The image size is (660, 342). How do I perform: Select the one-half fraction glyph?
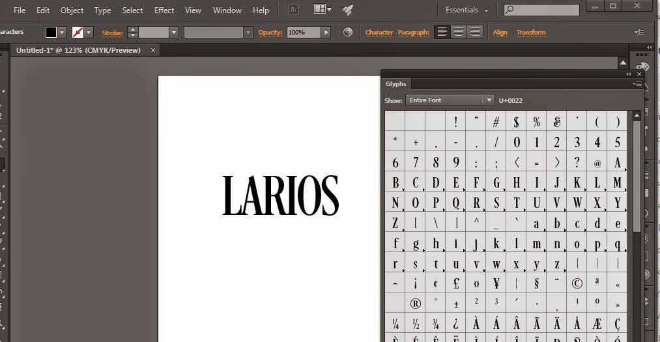point(415,324)
